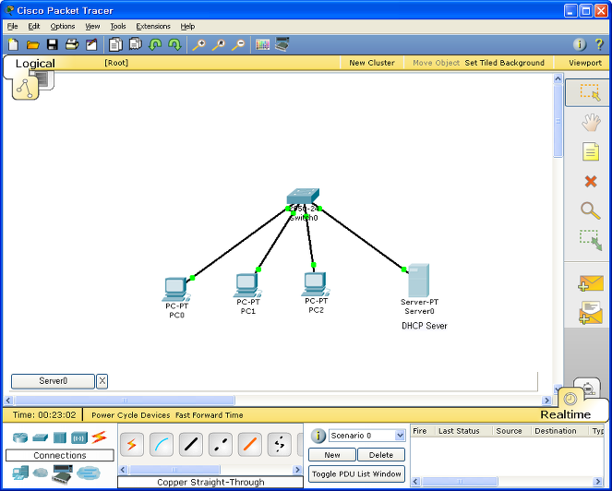
Task: Click the Add Complex PDU envelope icon
Action: pos(591,313)
